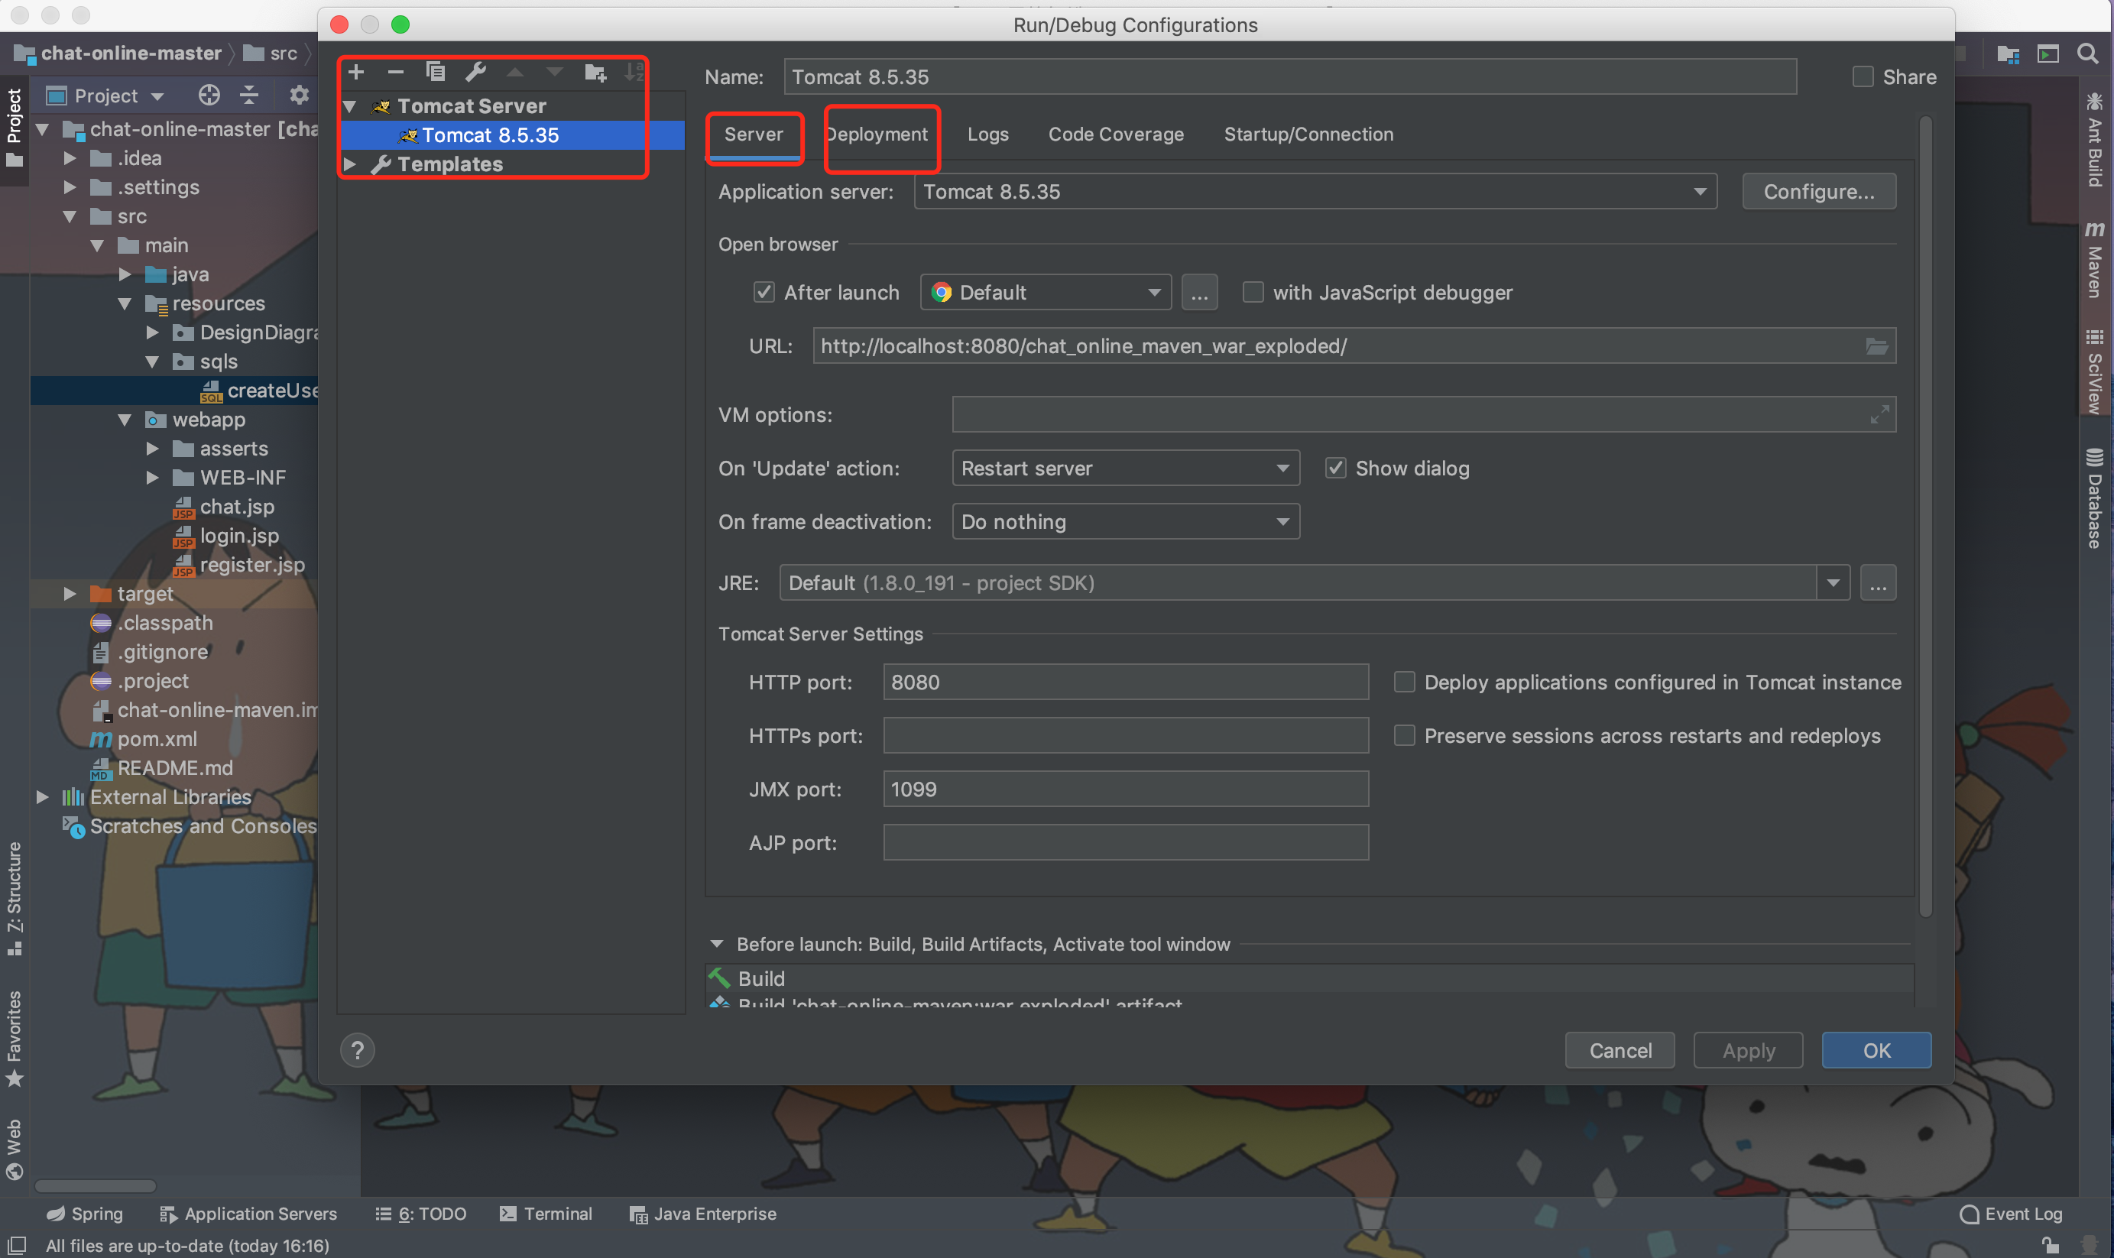Open the Event Log
The height and width of the screenshot is (1258, 2114).
click(x=2012, y=1214)
